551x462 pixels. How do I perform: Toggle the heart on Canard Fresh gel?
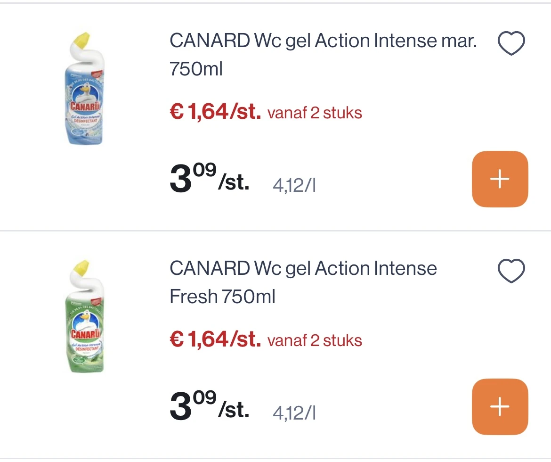pos(511,272)
